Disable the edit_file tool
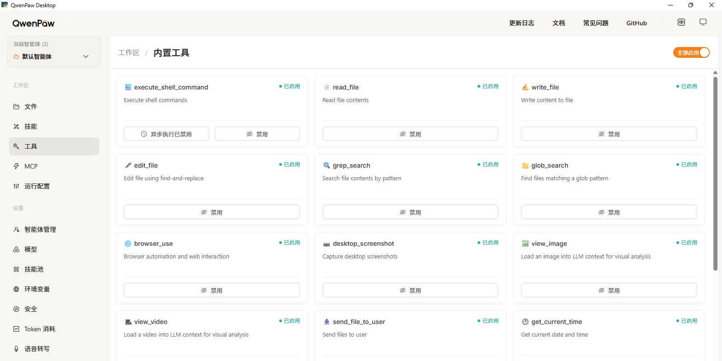Viewport: 722px width, 361px height. pyautogui.click(x=212, y=212)
